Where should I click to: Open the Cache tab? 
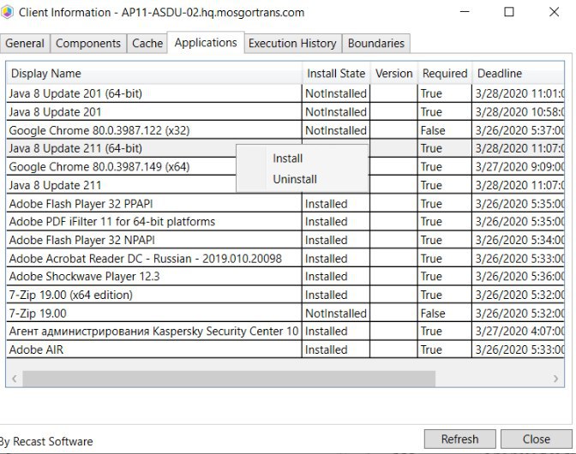(x=147, y=44)
